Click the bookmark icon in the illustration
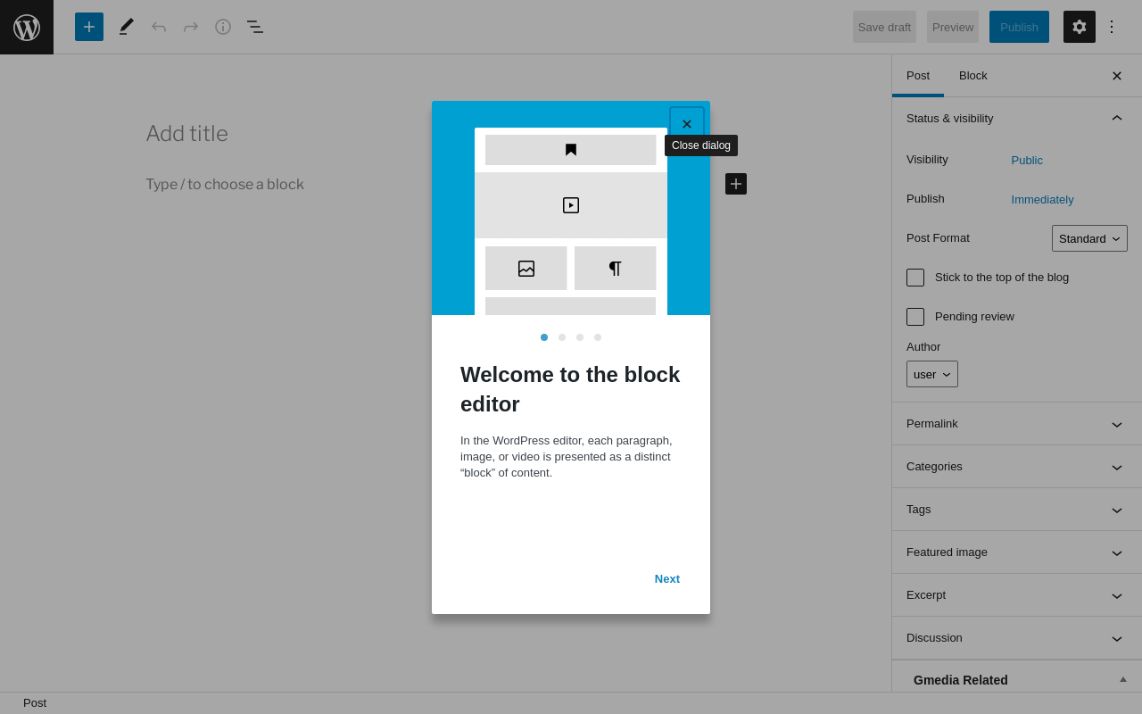 click(x=571, y=150)
